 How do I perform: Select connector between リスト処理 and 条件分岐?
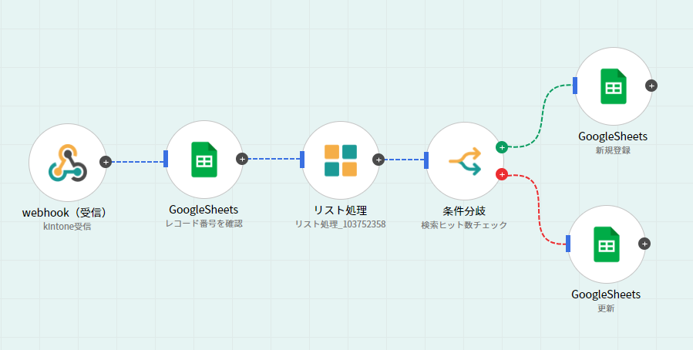[404, 160]
